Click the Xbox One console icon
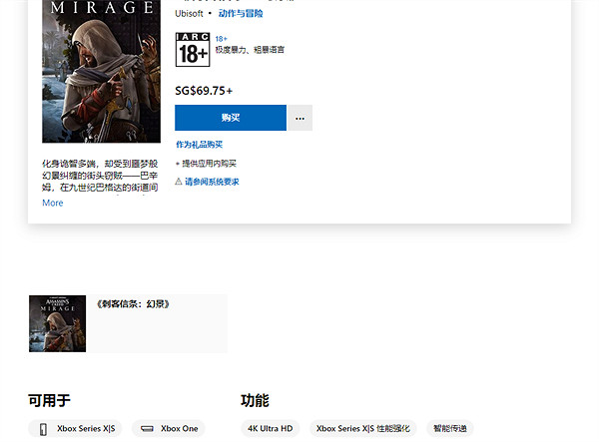The width and height of the screenshot is (599, 442). pyautogui.click(x=148, y=429)
